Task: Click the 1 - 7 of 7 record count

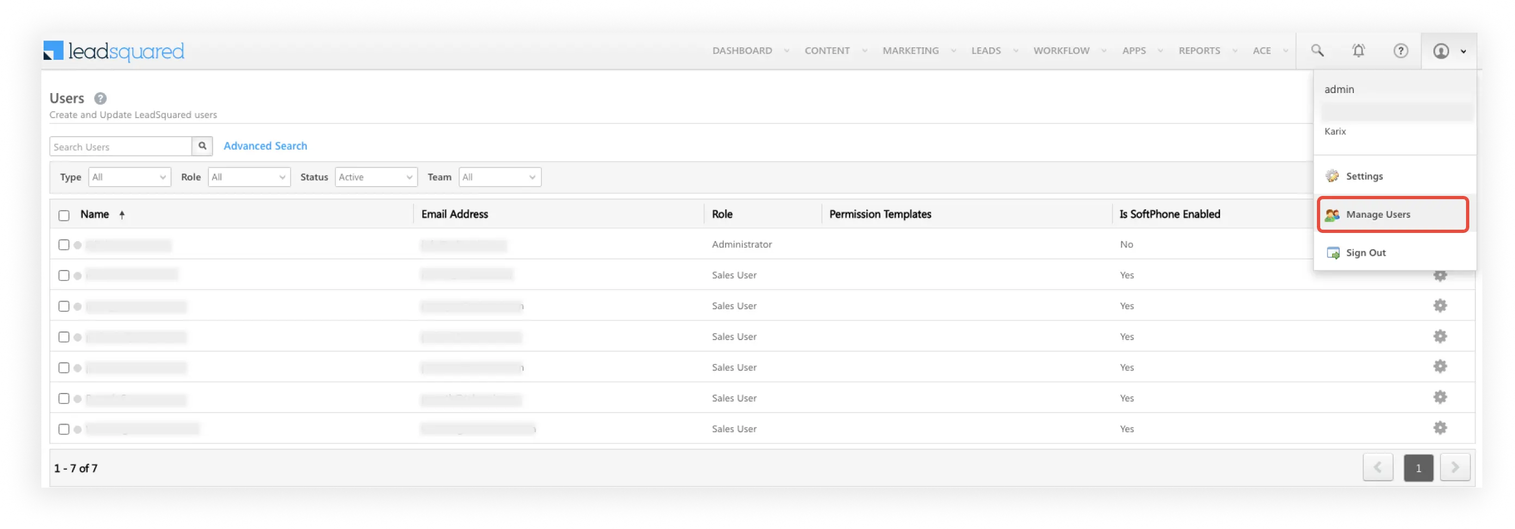Action: pos(75,469)
